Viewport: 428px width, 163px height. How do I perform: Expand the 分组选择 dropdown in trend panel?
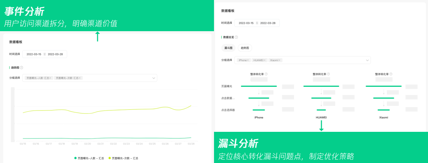pyautogui.click(x=154, y=78)
